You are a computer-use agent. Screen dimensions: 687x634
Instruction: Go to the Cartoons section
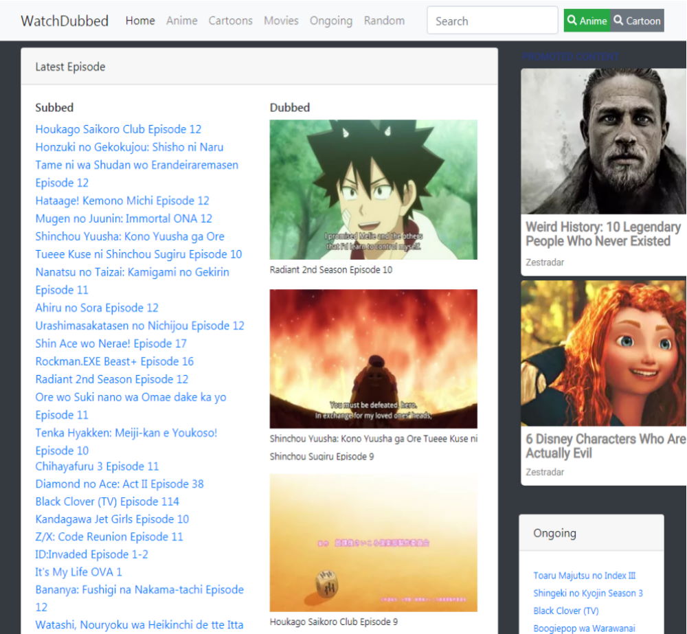tap(230, 21)
